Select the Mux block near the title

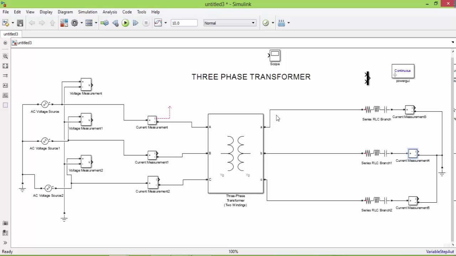[x=367, y=78]
